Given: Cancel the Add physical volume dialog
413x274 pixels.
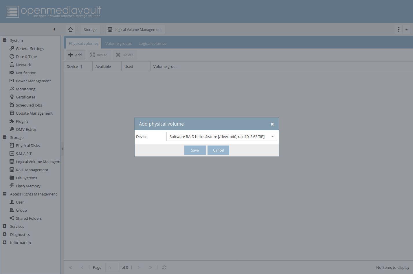Looking at the screenshot, I should [x=218, y=150].
